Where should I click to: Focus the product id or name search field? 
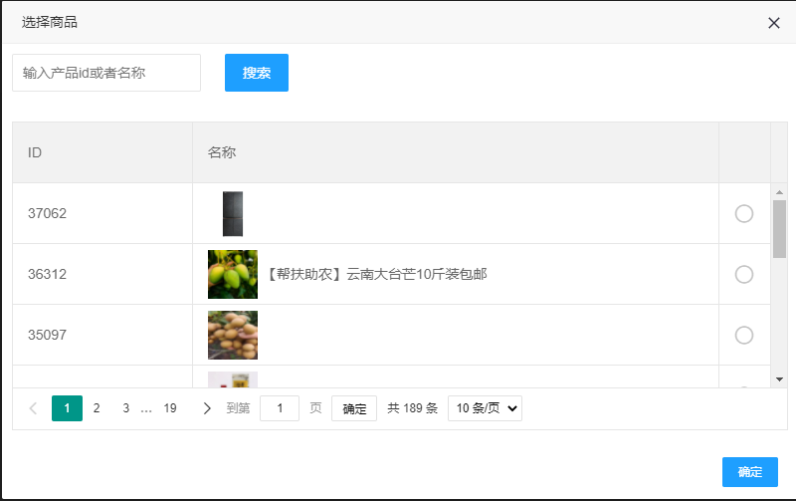[x=106, y=73]
